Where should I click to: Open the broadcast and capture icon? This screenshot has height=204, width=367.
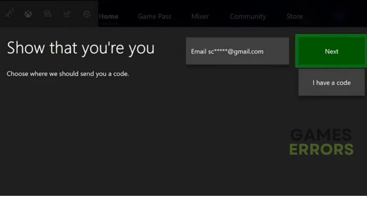click(67, 14)
